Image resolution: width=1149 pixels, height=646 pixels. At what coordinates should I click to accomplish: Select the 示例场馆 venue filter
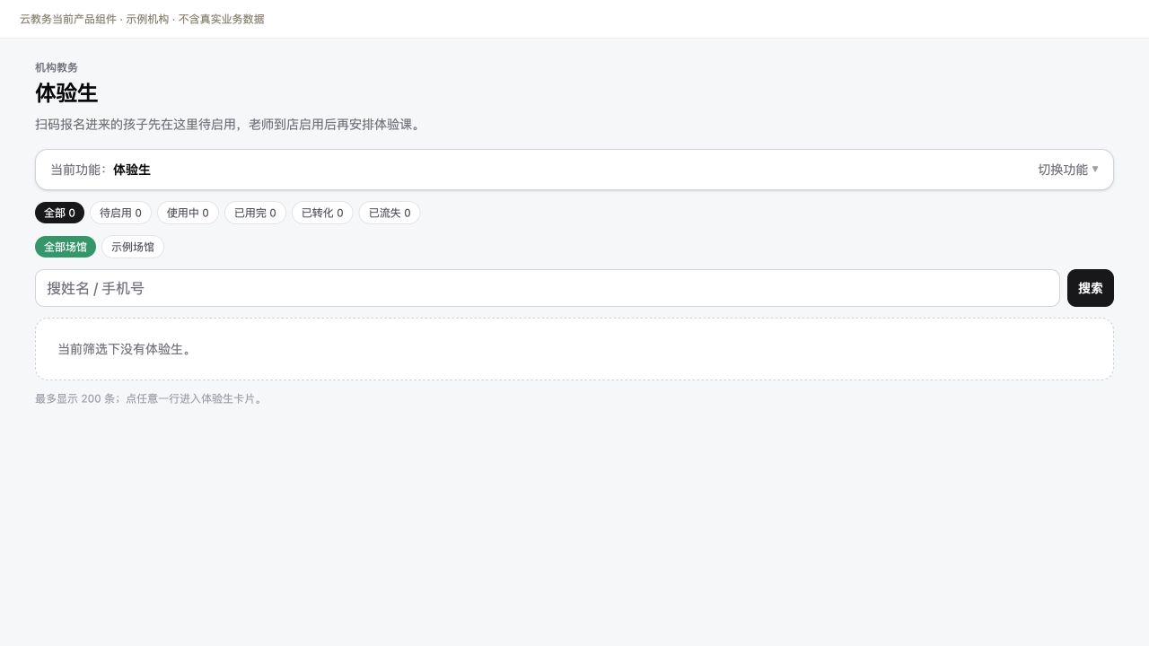coord(133,247)
